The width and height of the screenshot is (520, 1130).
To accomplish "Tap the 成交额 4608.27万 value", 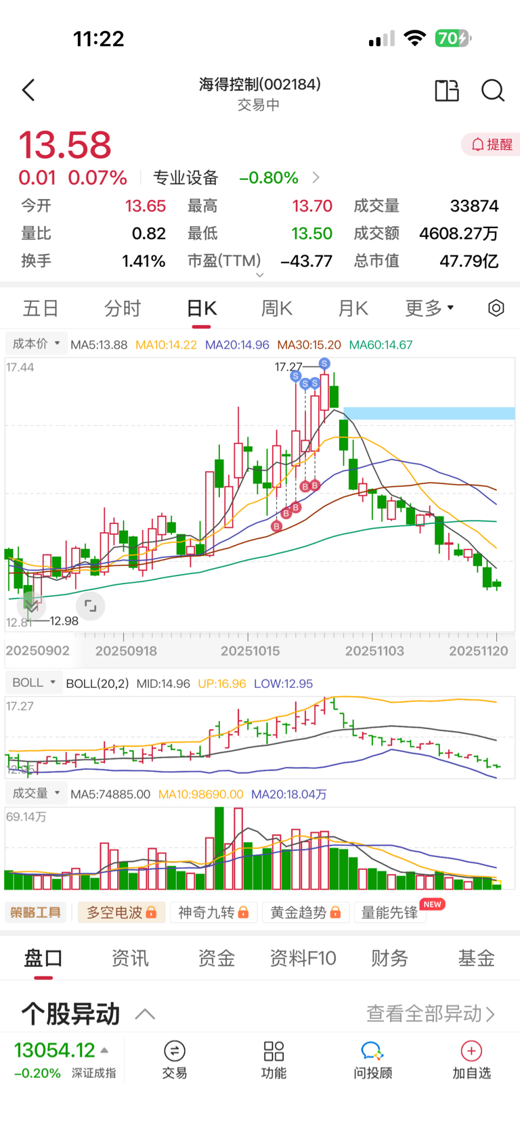I will click(458, 234).
